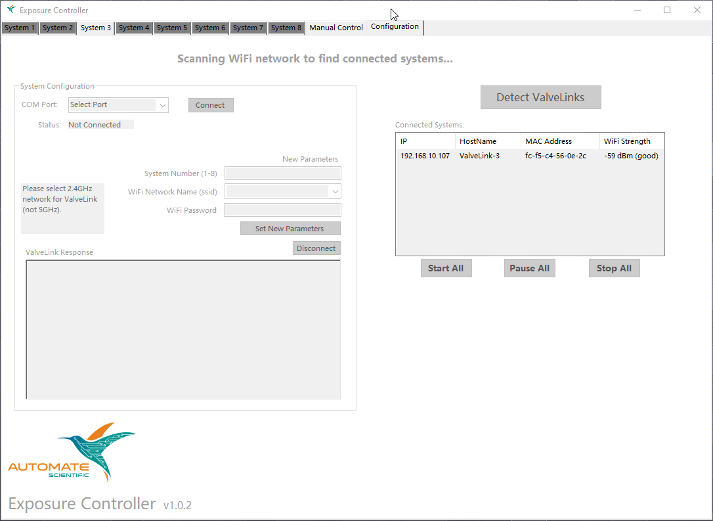Click the WiFi Password field
The width and height of the screenshot is (713, 521).
(282, 210)
